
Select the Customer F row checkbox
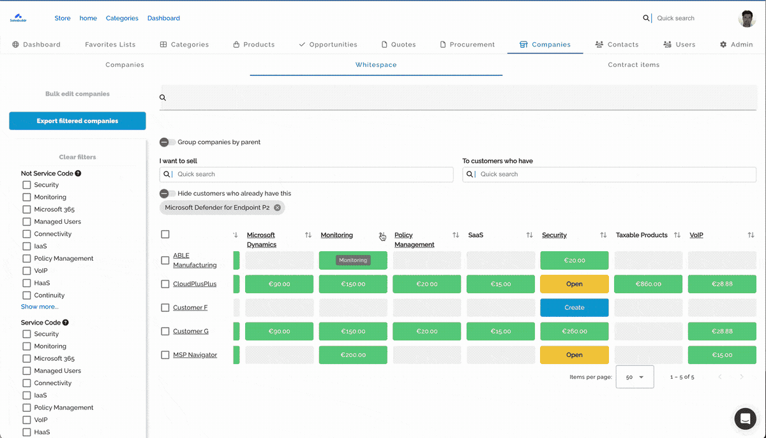coord(165,308)
